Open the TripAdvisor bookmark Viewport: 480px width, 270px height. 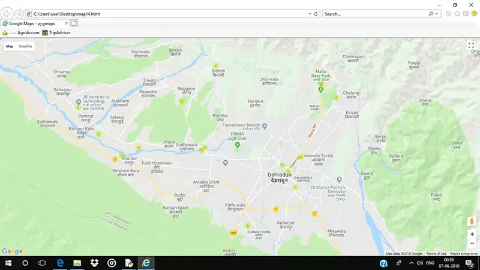tap(56, 32)
